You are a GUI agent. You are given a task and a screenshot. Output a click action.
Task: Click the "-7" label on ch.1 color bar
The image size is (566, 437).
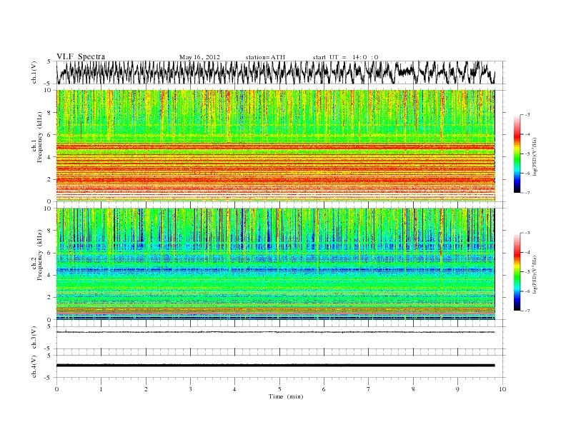coord(527,193)
